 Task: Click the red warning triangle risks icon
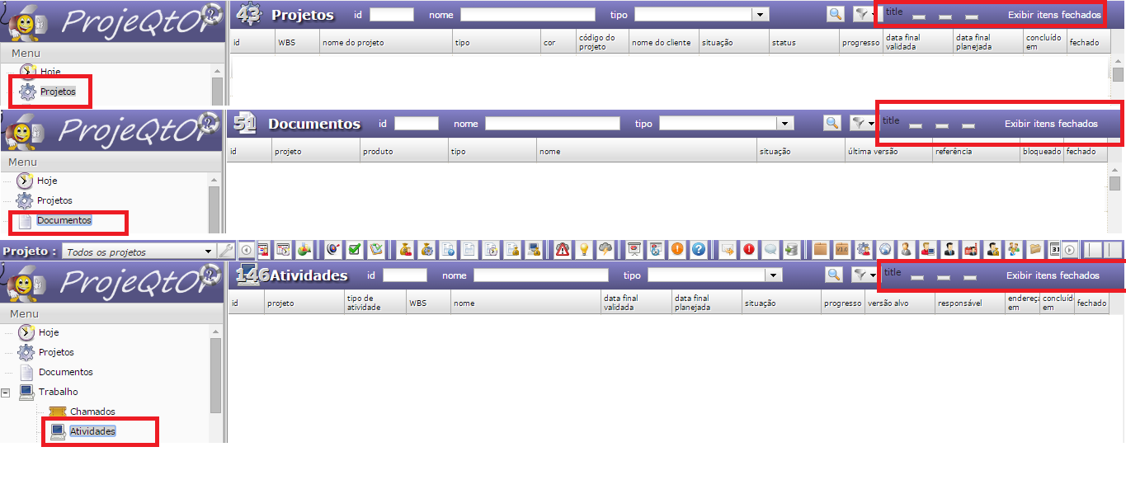tap(563, 249)
